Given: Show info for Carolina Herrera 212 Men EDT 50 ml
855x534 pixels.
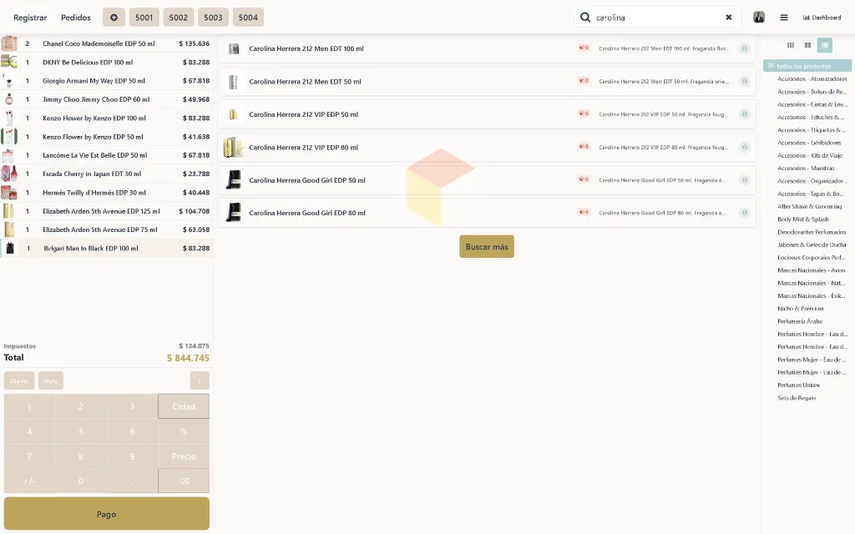Looking at the screenshot, I should (744, 81).
